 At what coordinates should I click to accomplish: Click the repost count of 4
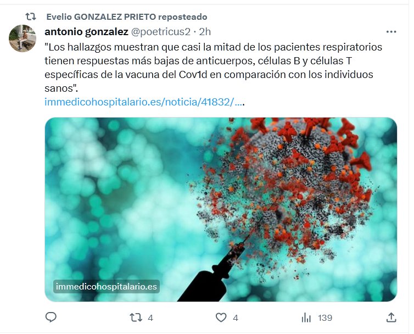click(x=150, y=318)
